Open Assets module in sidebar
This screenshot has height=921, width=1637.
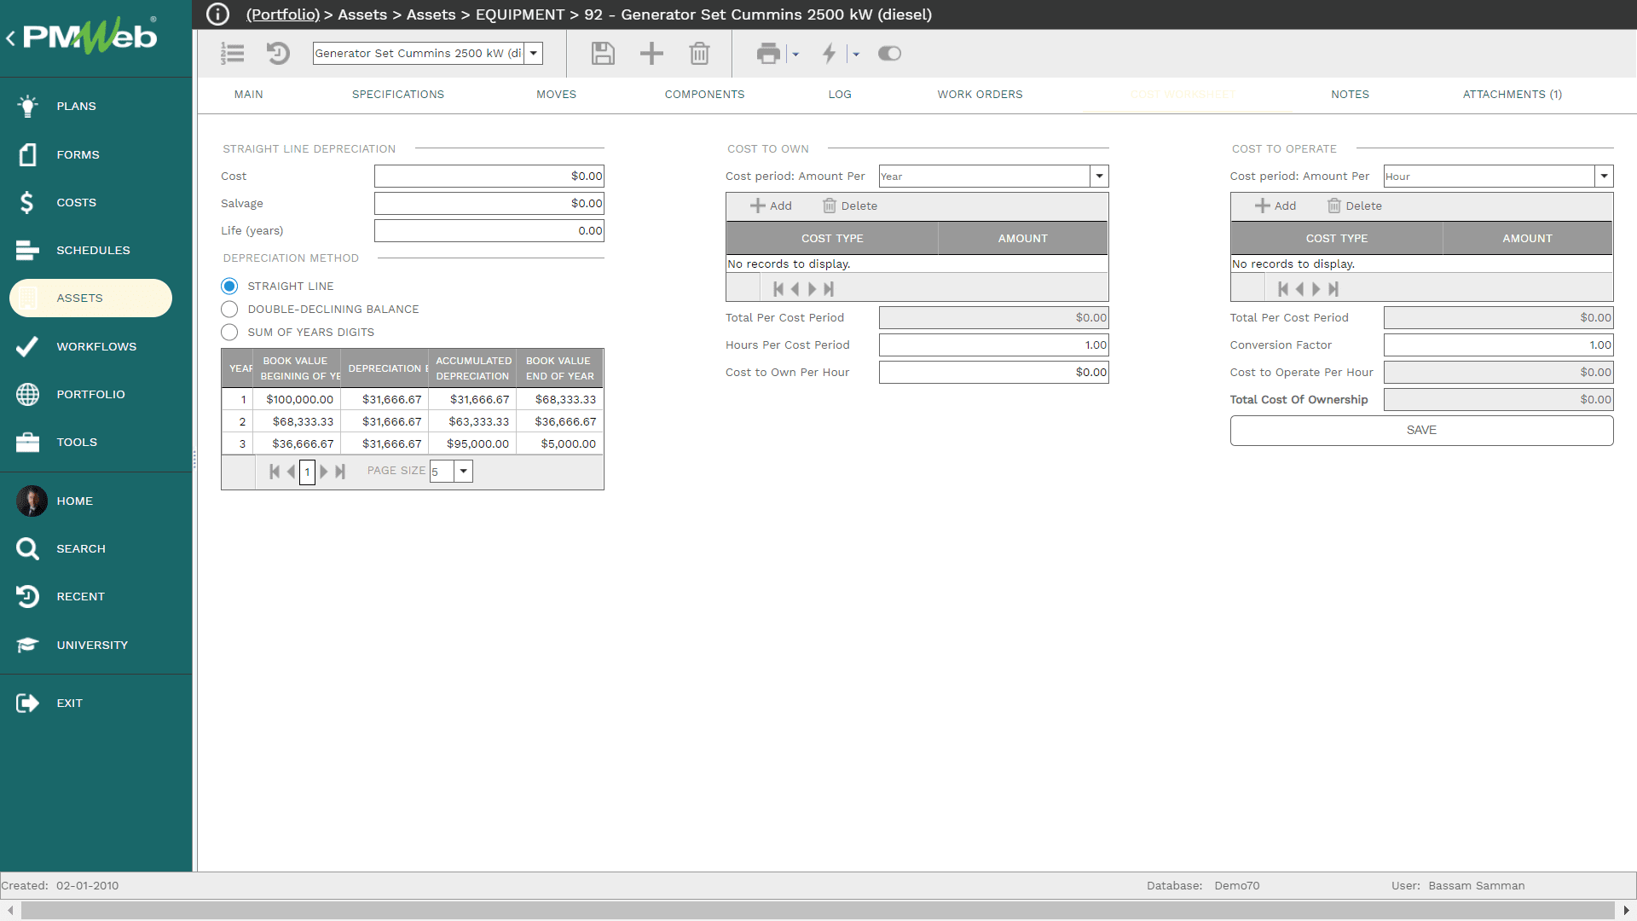click(x=90, y=298)
